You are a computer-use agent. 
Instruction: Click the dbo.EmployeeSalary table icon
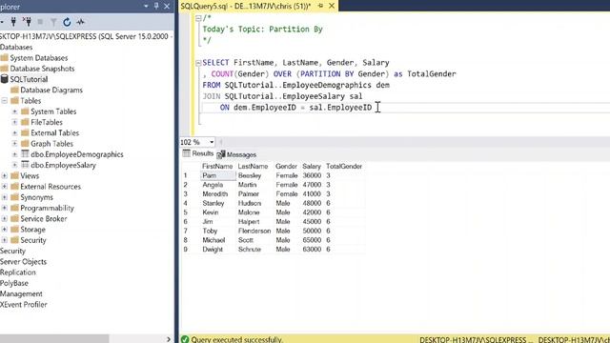(x=25, y=165)
